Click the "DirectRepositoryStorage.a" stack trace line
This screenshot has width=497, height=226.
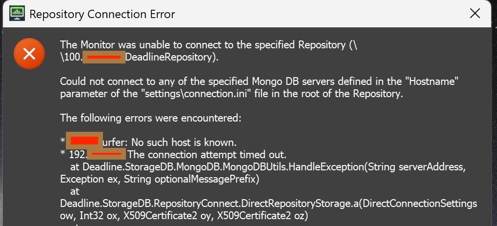[x=269, y=203]
